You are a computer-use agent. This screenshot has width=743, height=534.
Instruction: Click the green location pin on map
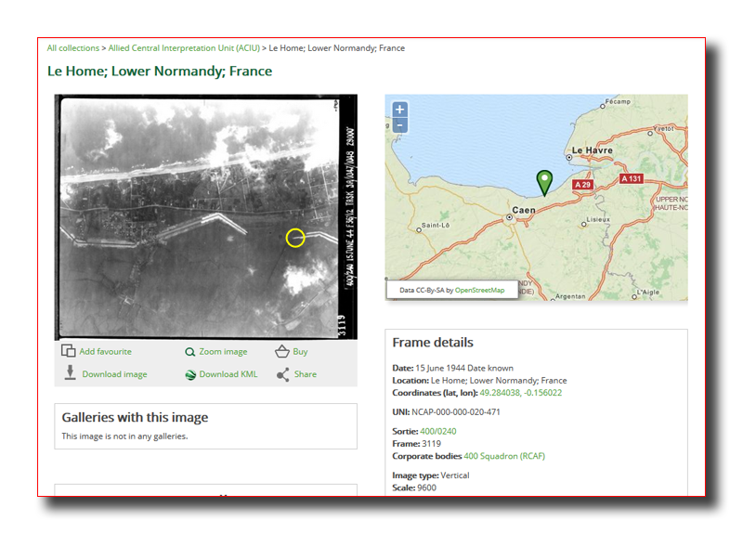click(x=544, y=182)
